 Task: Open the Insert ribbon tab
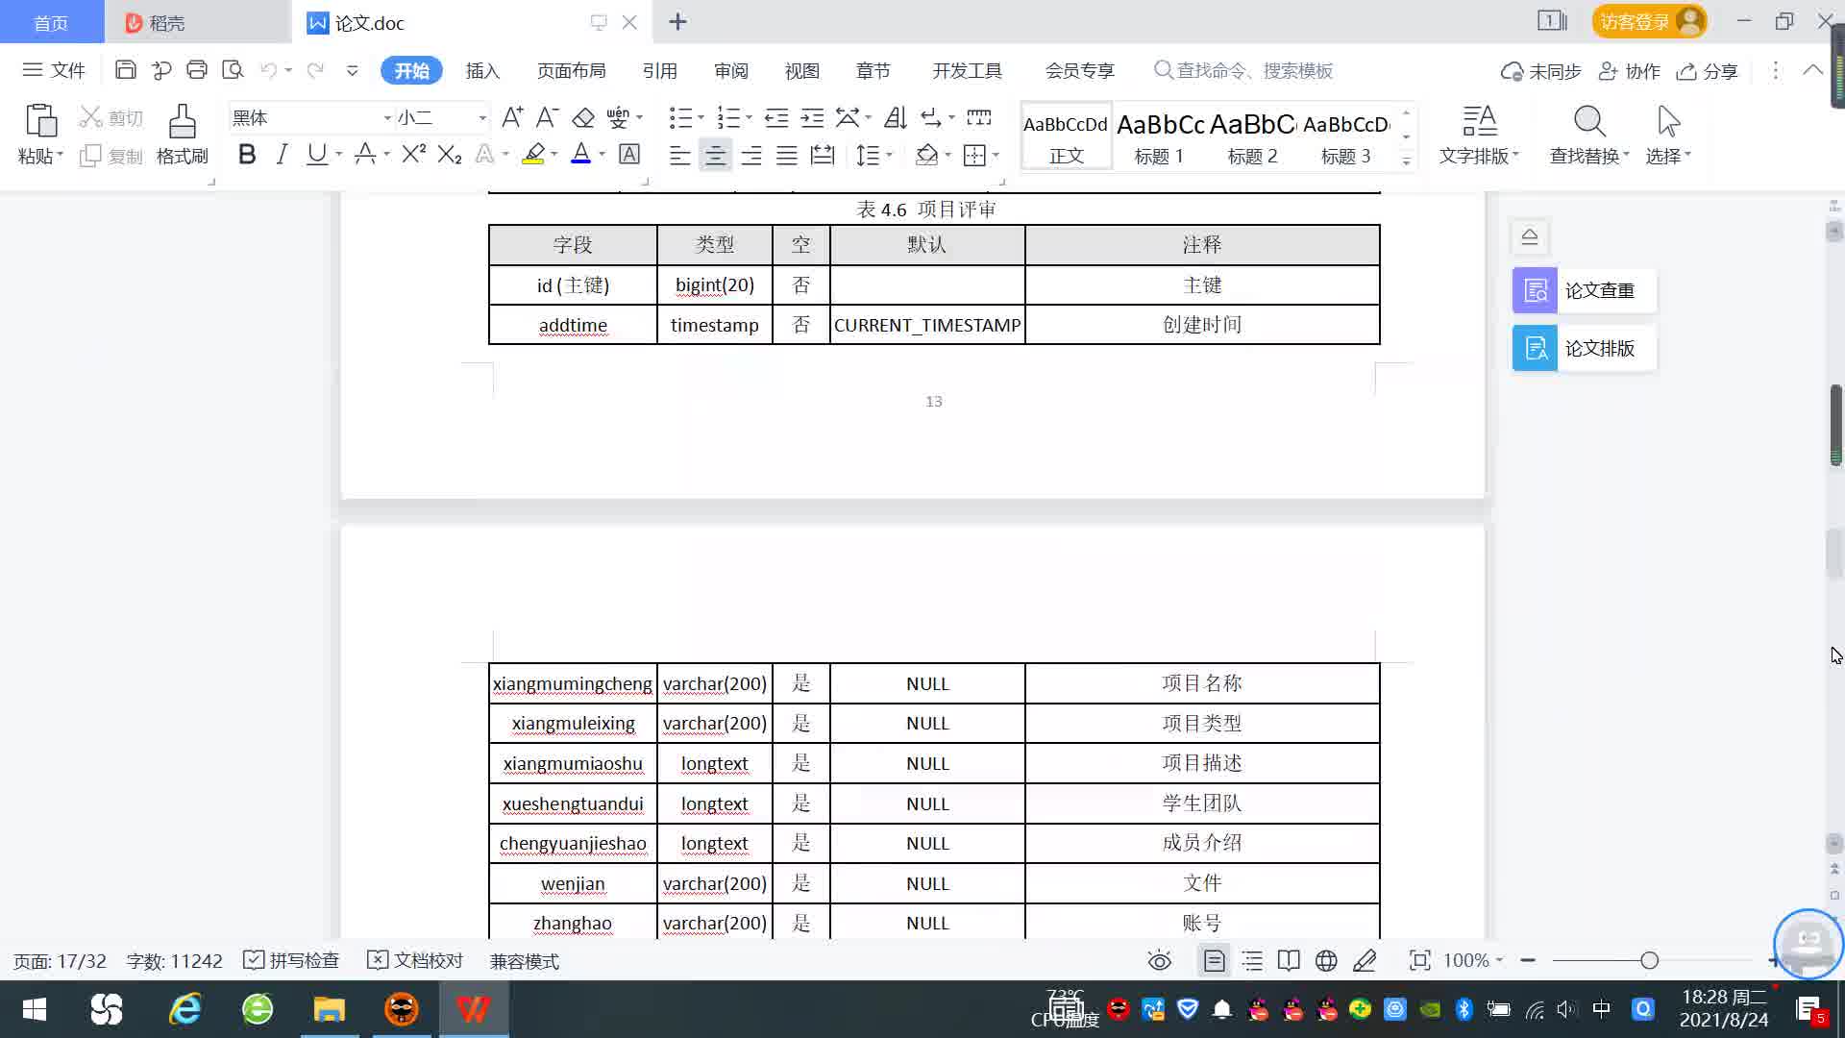point(482,71)
